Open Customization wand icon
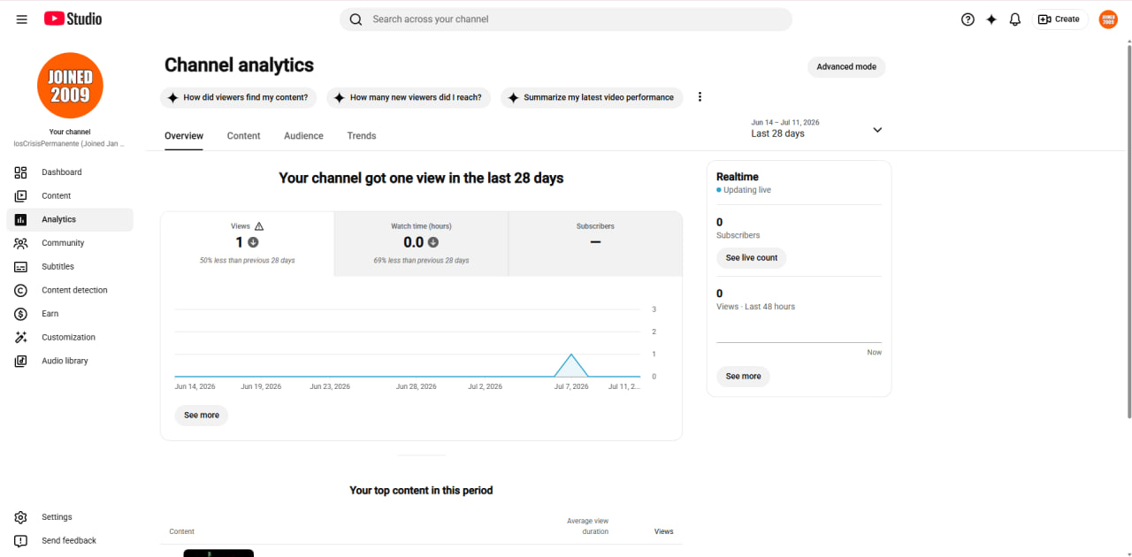 point(21,337)
